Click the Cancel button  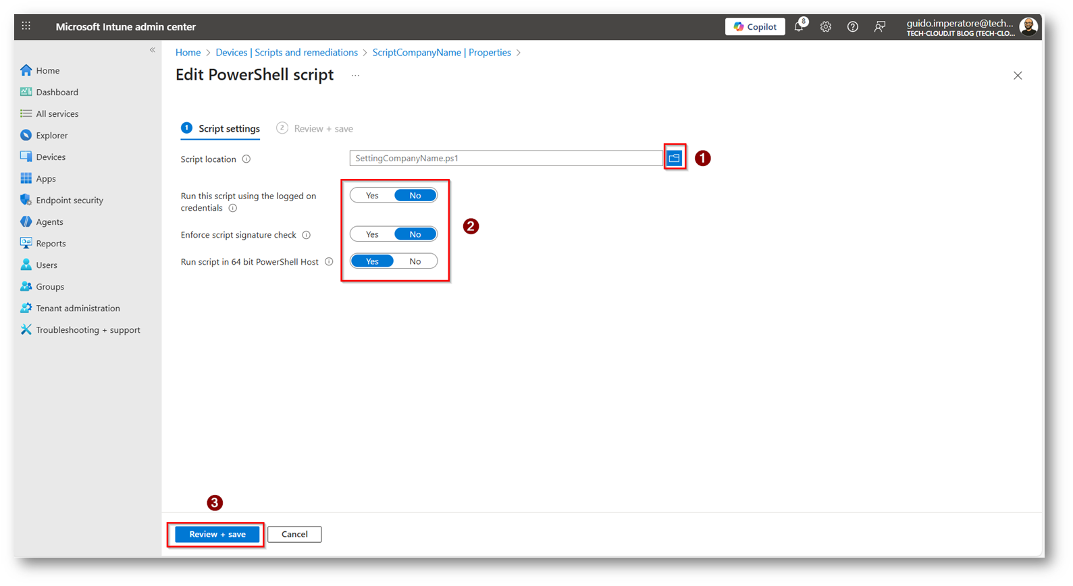tap(294, 534)
